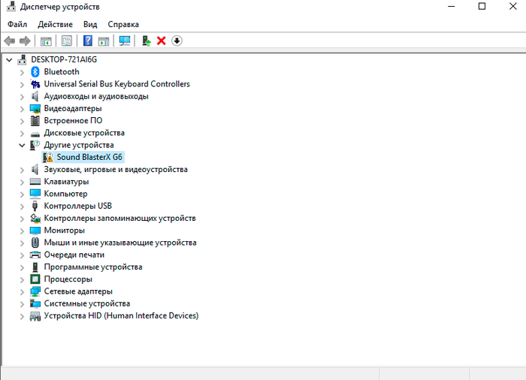Click the Sound BlasterX G6 warning icon
This screenshot has height=380, width=526.
coord(48,157)
